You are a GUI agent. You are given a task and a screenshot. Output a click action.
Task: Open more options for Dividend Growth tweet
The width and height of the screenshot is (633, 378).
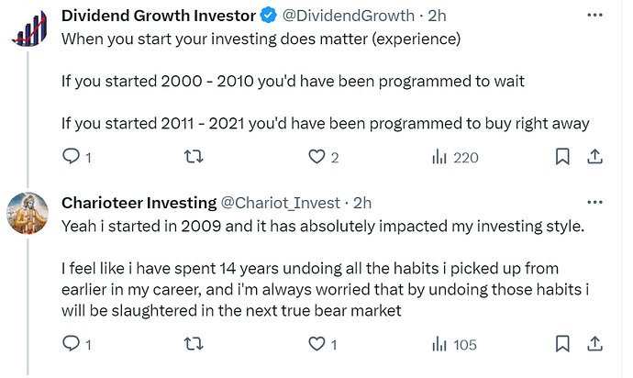595,16
